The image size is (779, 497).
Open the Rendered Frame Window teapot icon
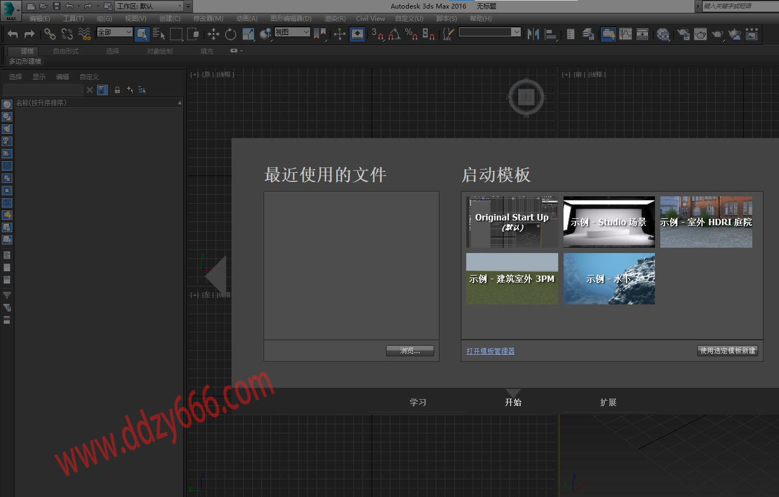pyautogui.click(x=700, y=34)
